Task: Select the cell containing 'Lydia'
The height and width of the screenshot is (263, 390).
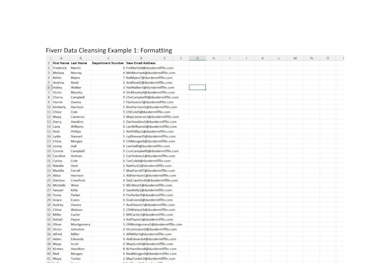Action: tap(61, 136)
